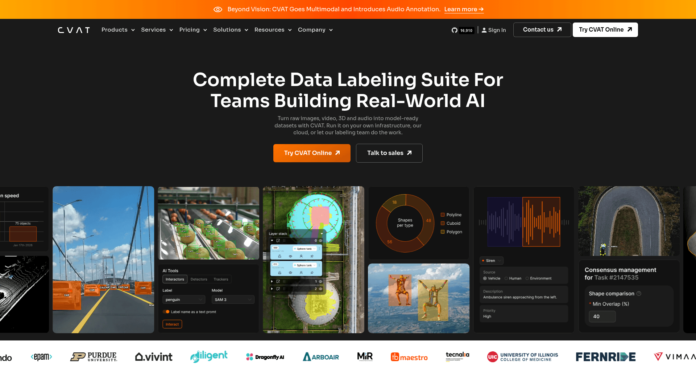The height and width of the screenshot is (392, 696).
Task: Click the Purdue University logo
Action: tap(94, 357)
